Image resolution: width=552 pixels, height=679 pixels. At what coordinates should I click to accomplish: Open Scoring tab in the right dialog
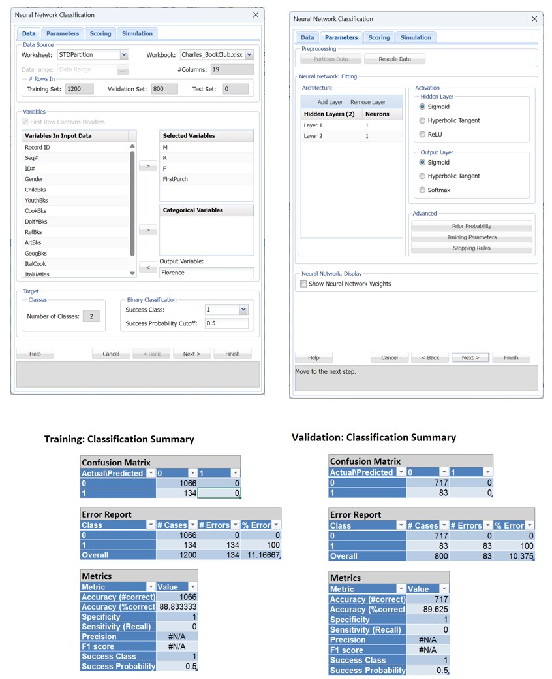click(378, 37)
